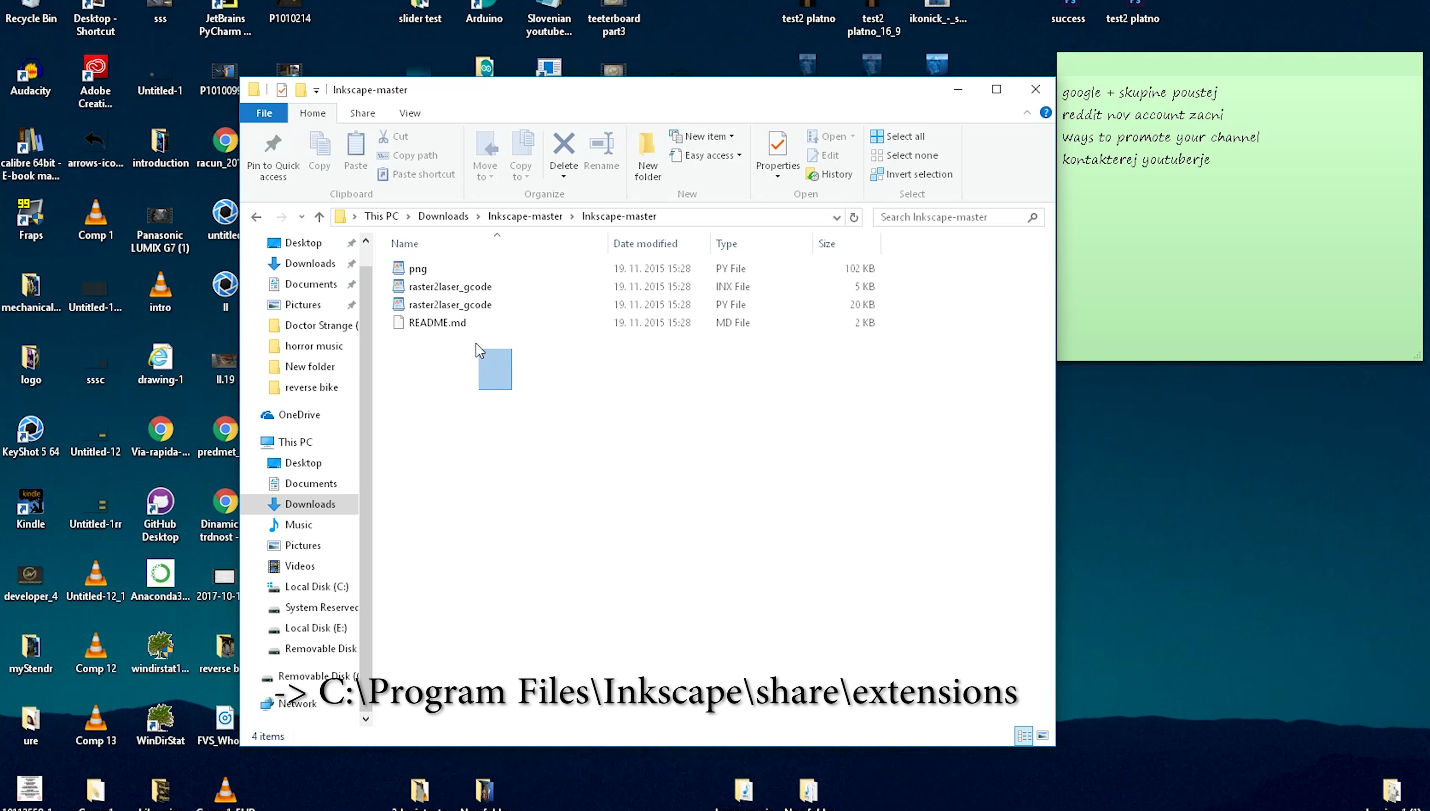Open the Customize Quick Access Toolbar dropdown
The height and width of the screenshot is (811, 1430).
(x=316, y=90)
